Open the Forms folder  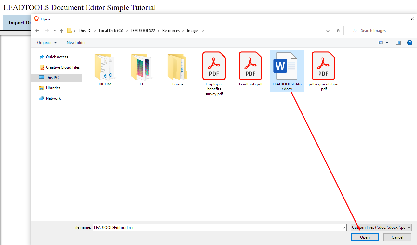pyautogui.click(x=178, y=69)
